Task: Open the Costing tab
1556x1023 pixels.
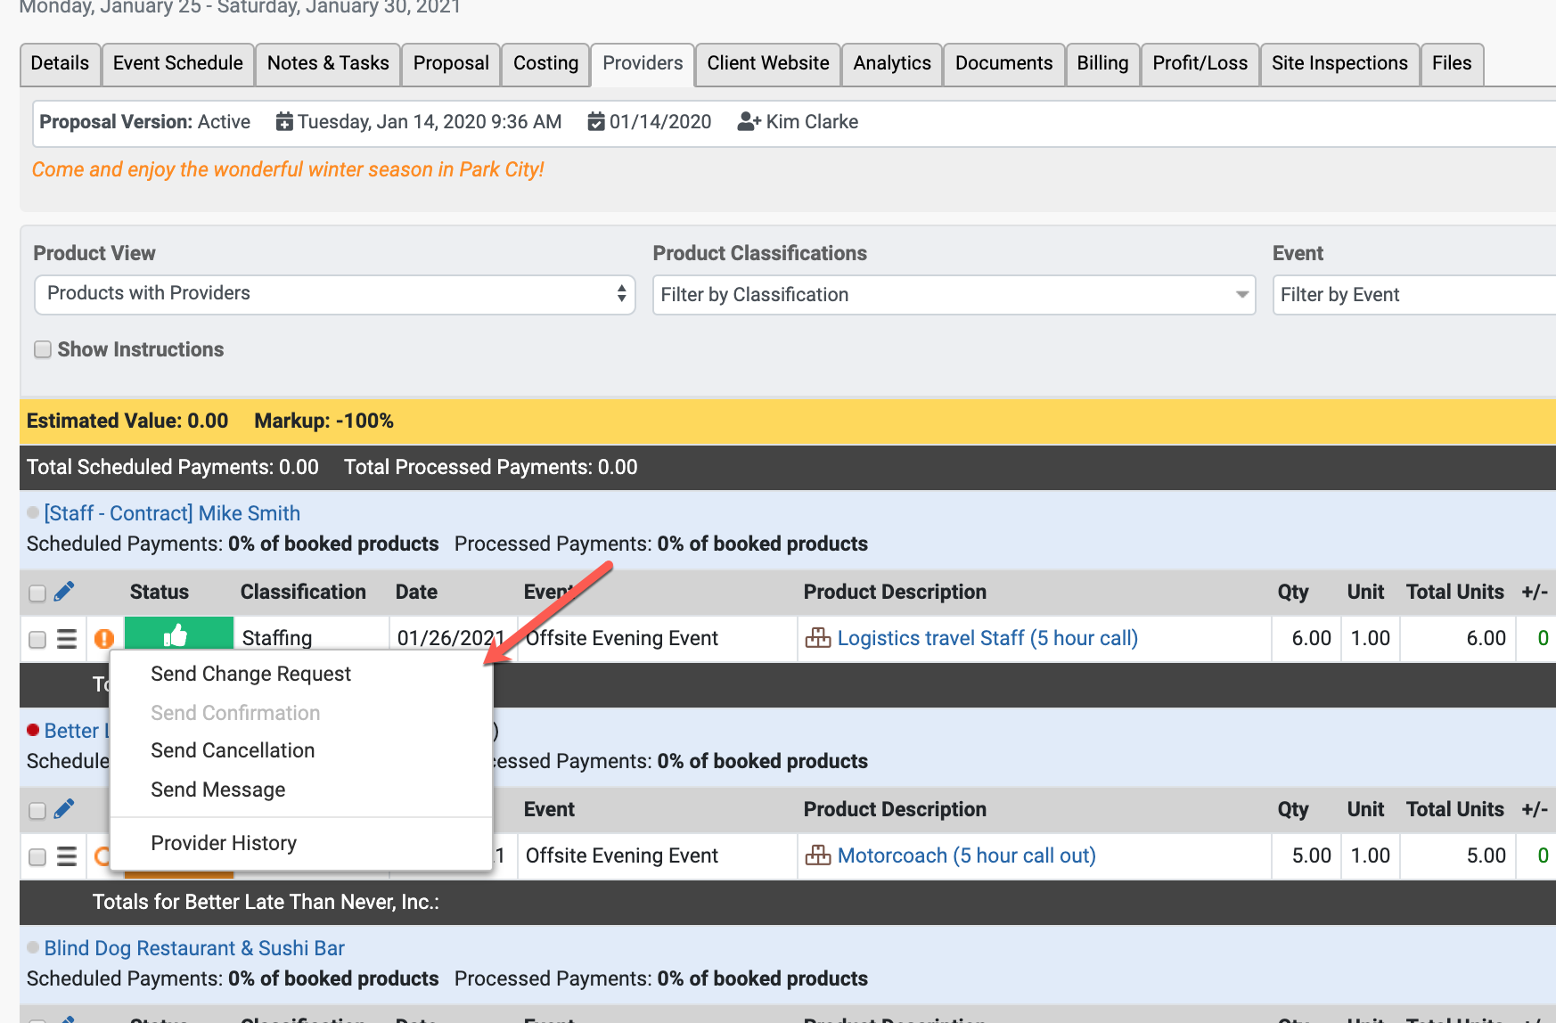Action: pyautogui.click(x=545, y=63)
